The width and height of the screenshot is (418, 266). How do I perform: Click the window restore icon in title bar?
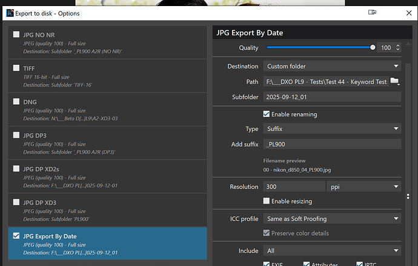[372, 12]
